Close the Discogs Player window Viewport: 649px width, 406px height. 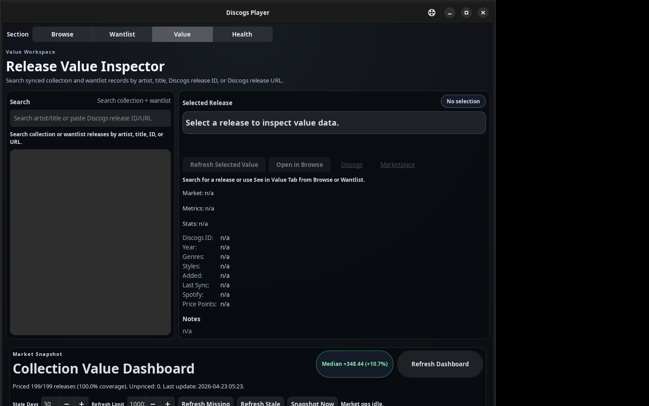[x=483, y=13]
